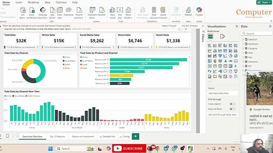
Task: Open the Modeling ribbon tab
Action: (x=33, y=2)
